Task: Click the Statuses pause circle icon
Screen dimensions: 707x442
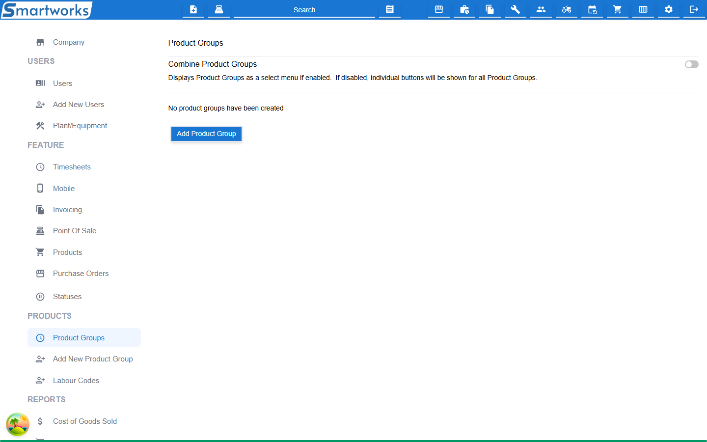Action: [x=40, y=297]
